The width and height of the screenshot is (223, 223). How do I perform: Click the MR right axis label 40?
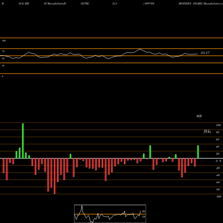click(218, 147)
